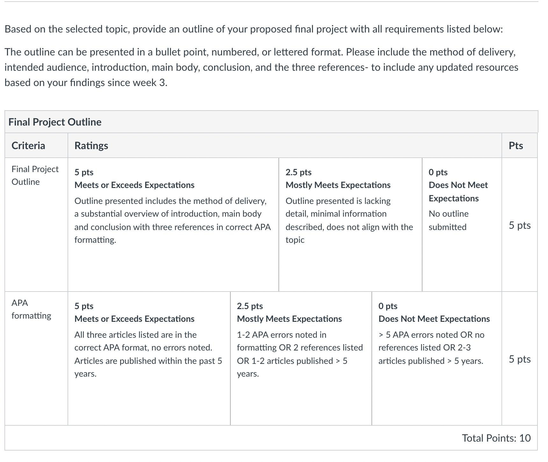This screenshot has height=462, width=548.
Task: Click the Final Project Outline criterion cell
Action: coord(36,225)
